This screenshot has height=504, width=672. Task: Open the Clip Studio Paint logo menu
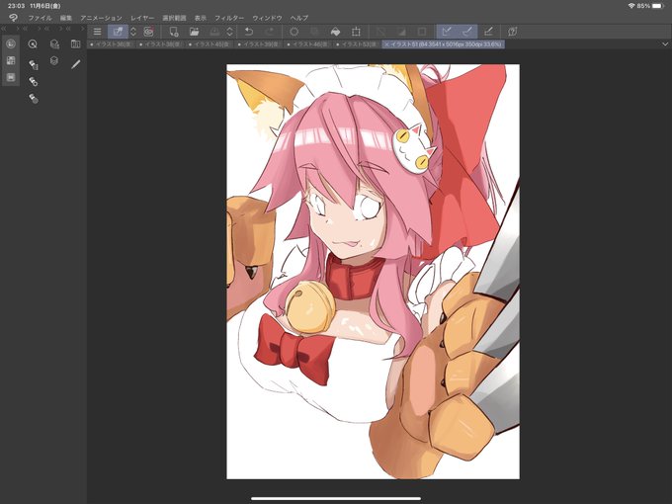click(13, 18)
